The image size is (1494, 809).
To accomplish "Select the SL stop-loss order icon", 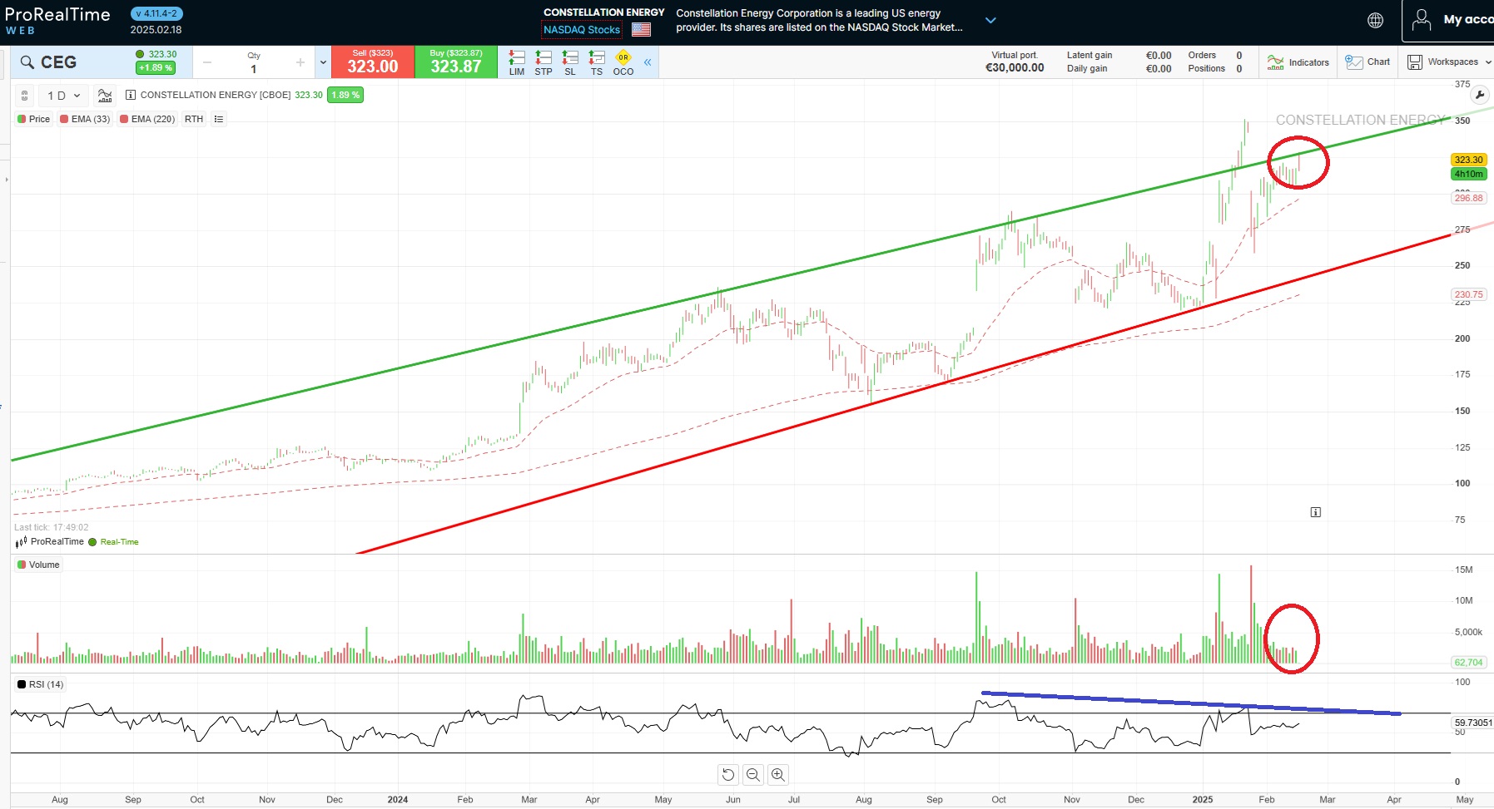I will [570, 62].
